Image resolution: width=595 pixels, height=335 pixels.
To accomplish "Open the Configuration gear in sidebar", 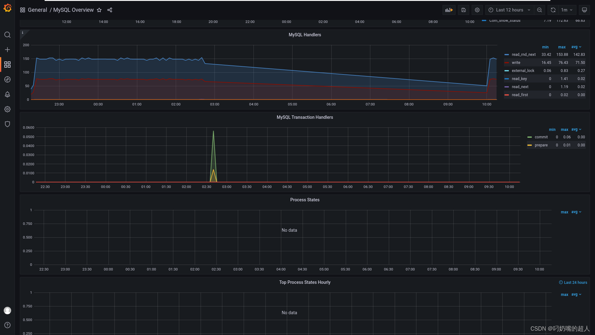I will (7, 109).
